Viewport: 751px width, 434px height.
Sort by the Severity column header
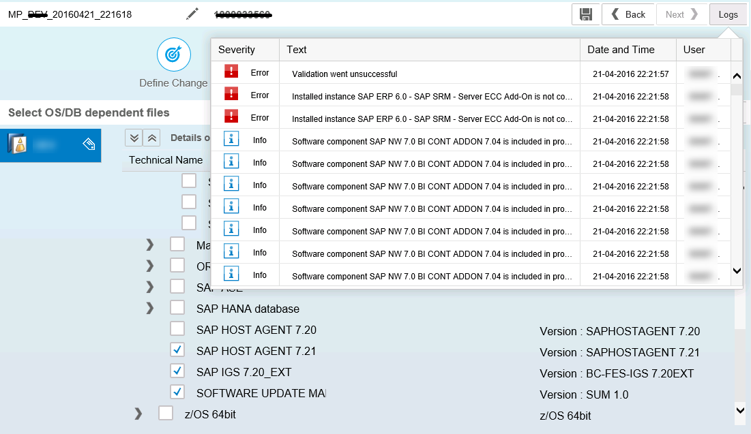pyautogui.click(x=246, y=50)
